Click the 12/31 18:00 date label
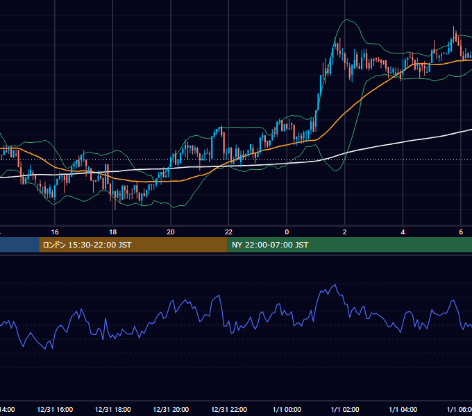The width and height of the screenshot is (472, 416). click(x=113, y=409)
